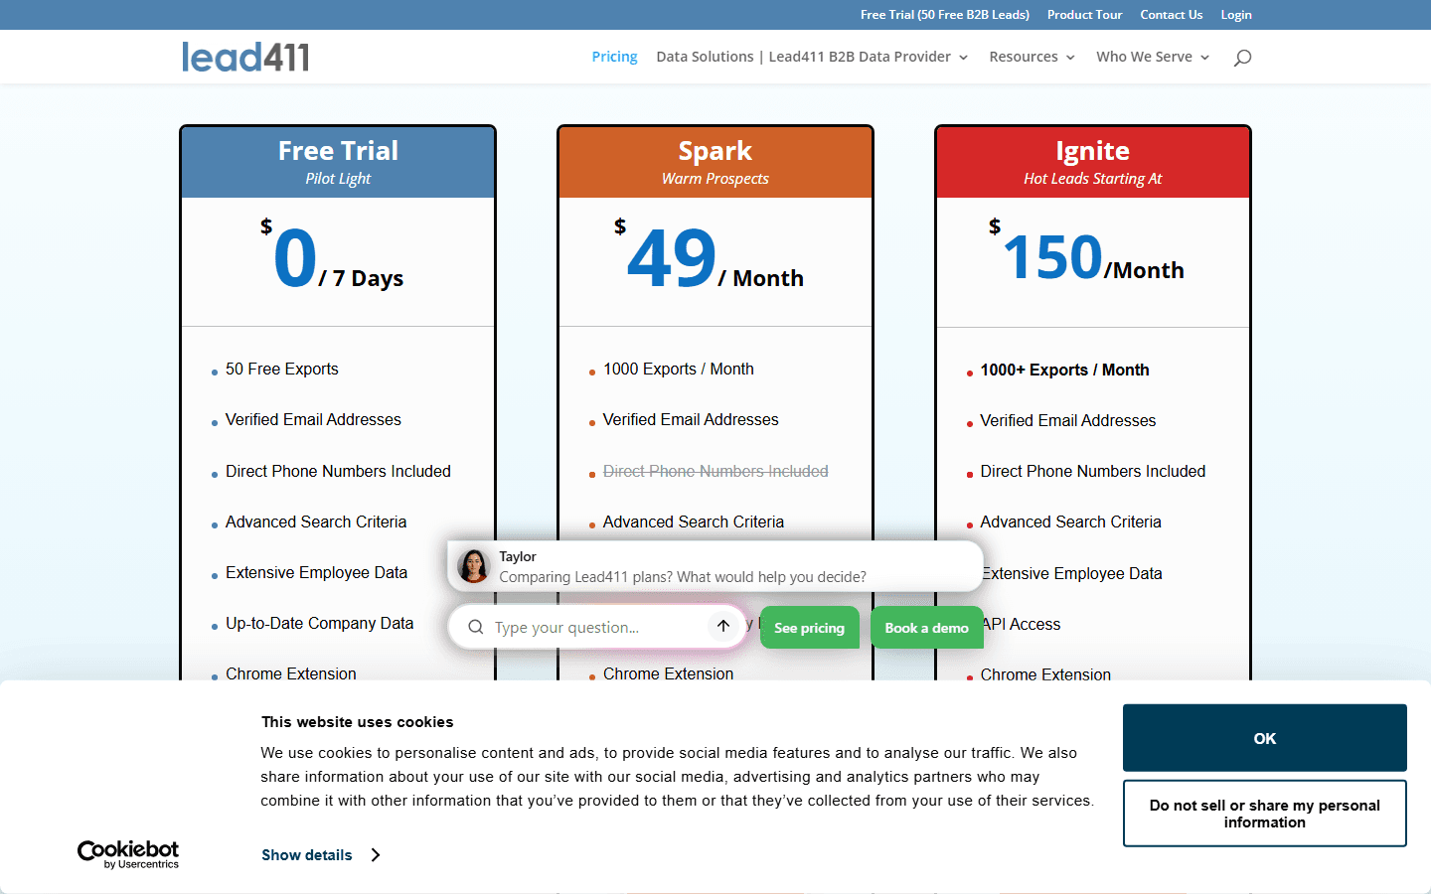Click the Ignite plan header
Image resolution: width=1431 pixels, height=894 pixels.
[x=1093, y=162]
